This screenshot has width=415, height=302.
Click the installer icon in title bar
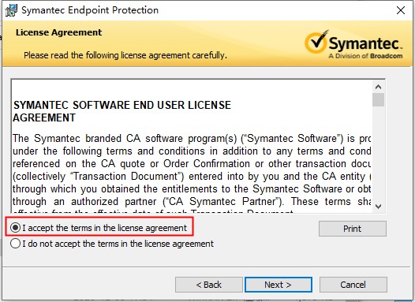tap(11, 10)
